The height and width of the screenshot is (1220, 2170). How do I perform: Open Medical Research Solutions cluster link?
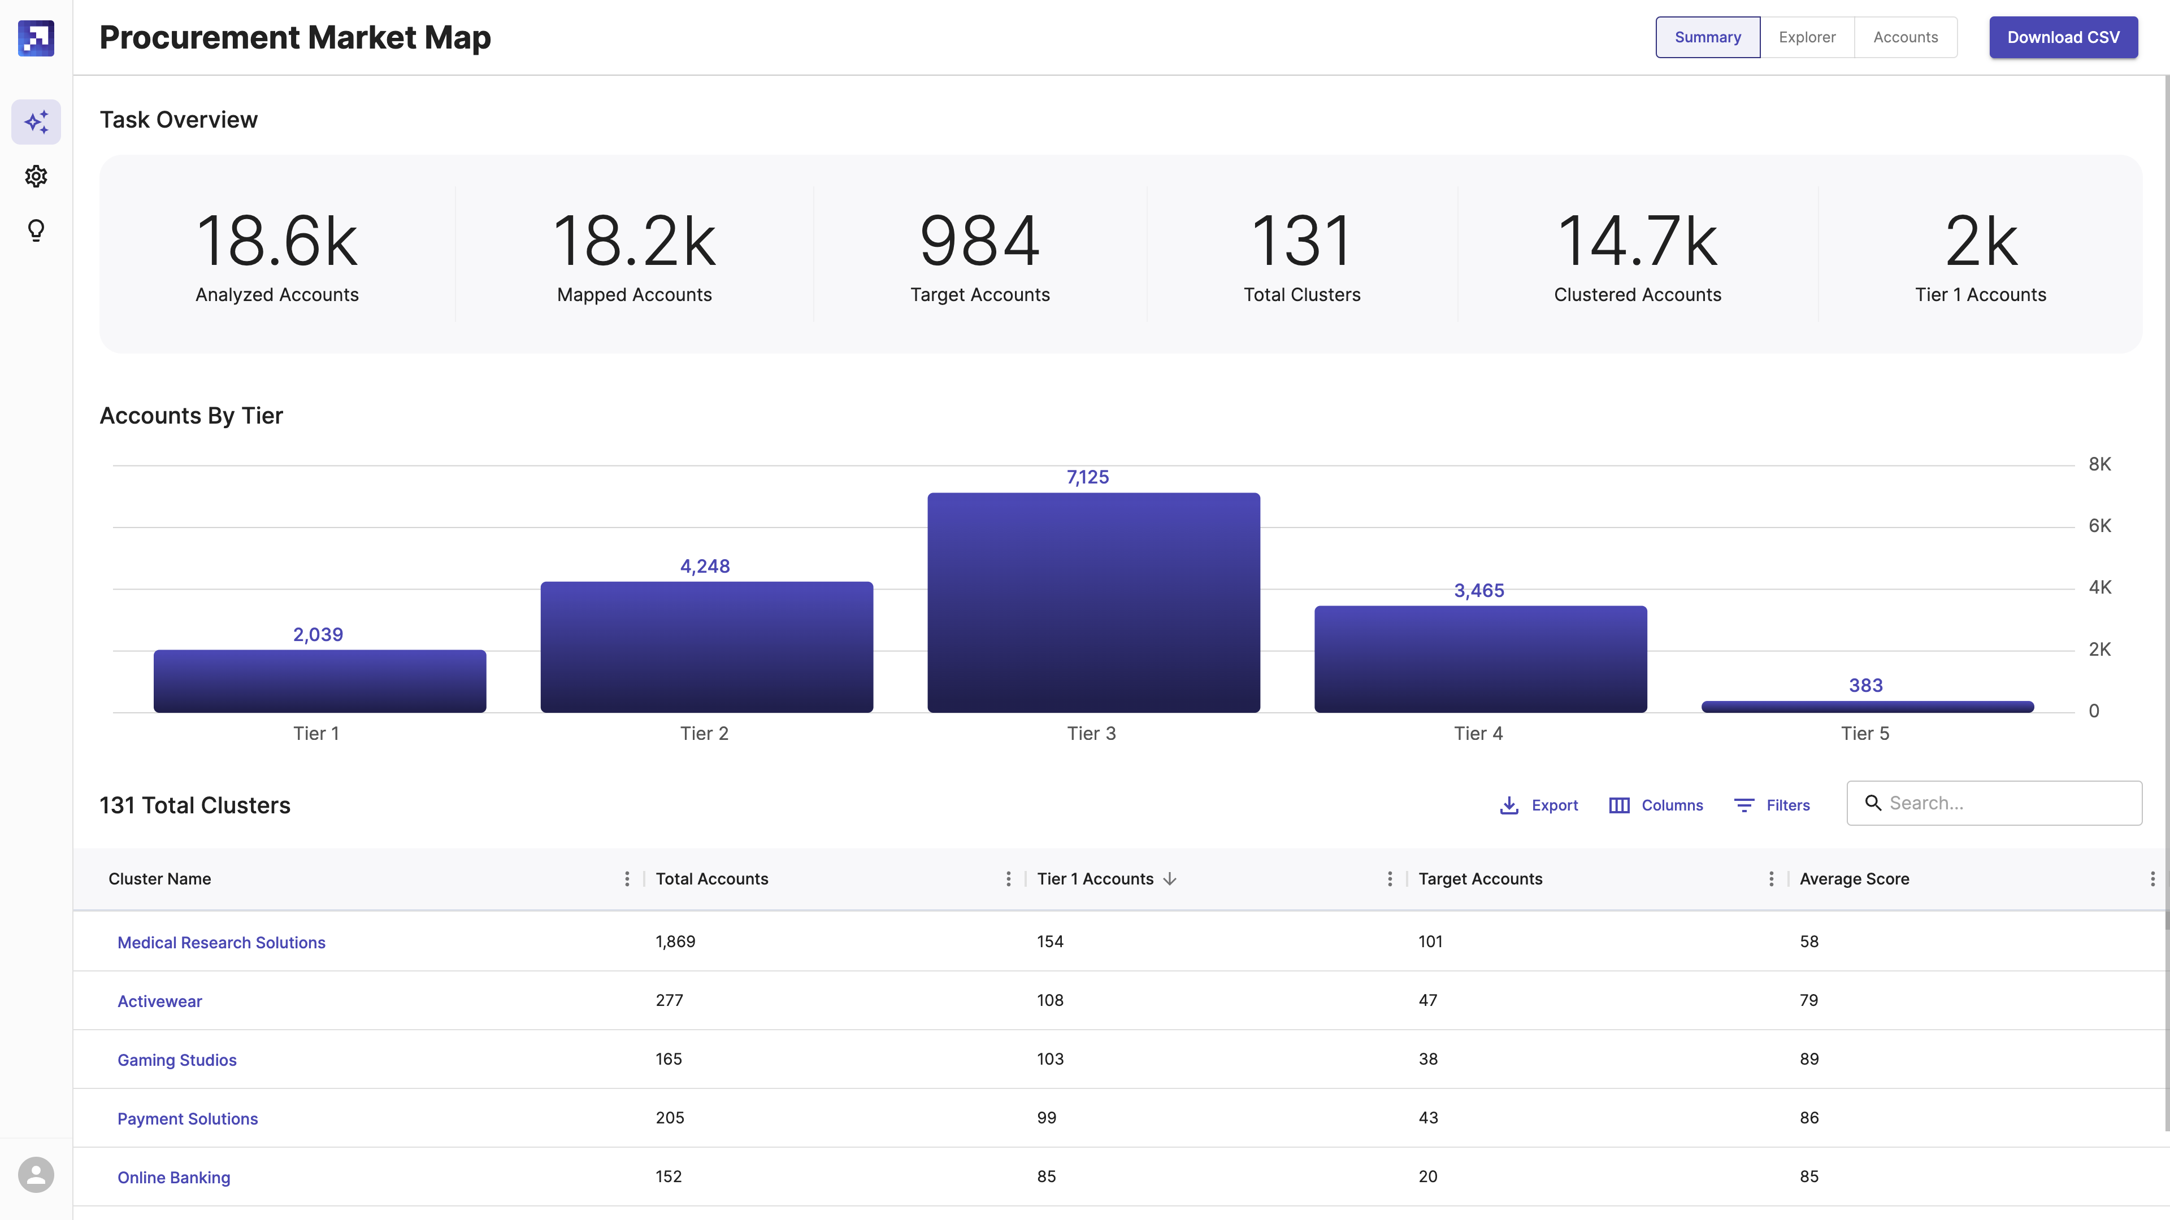(221, 942)
